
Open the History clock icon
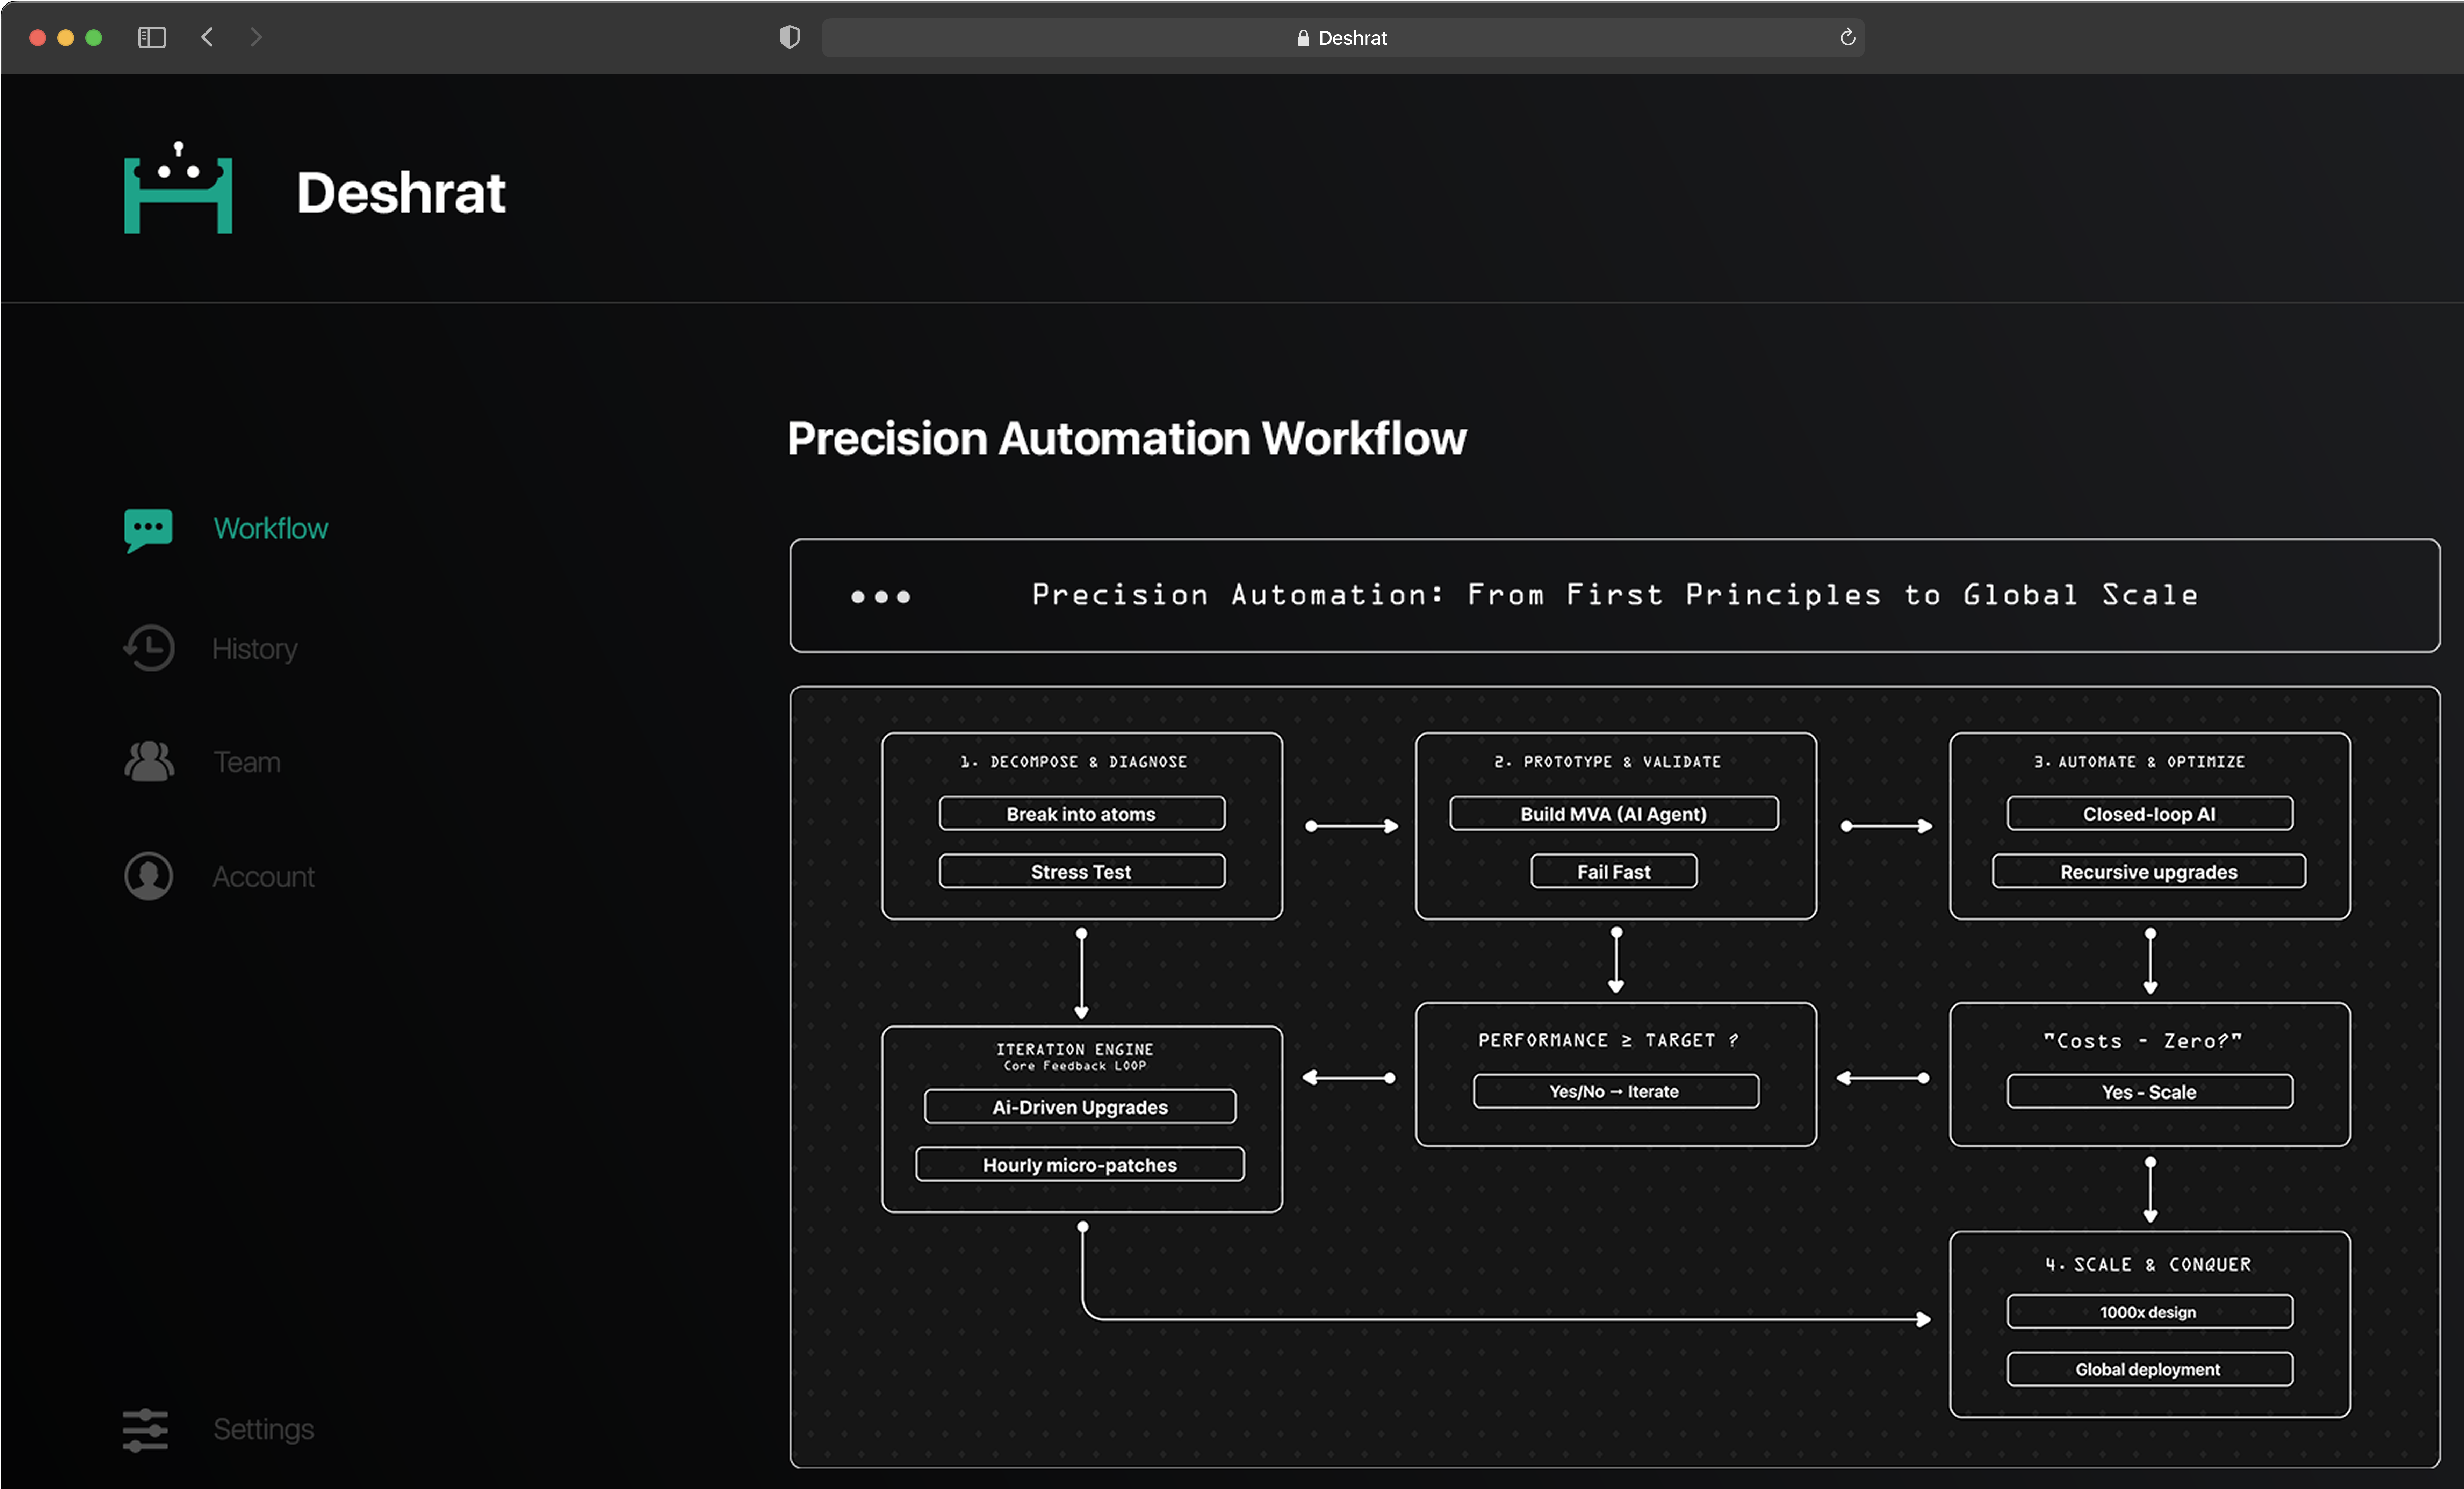point(149,648)
